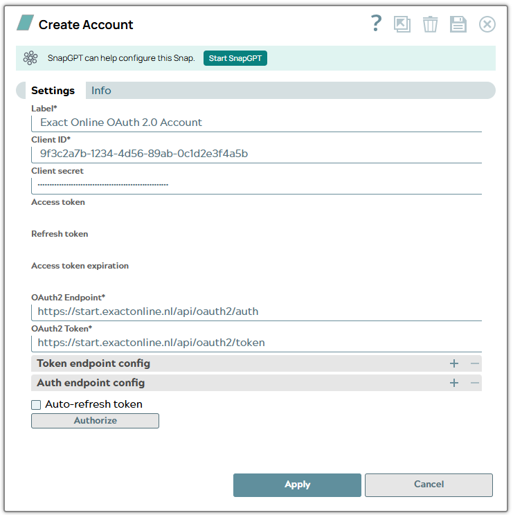The image size is (513, 515).
Task: Select the Settings tab
Action: [53, 90]
